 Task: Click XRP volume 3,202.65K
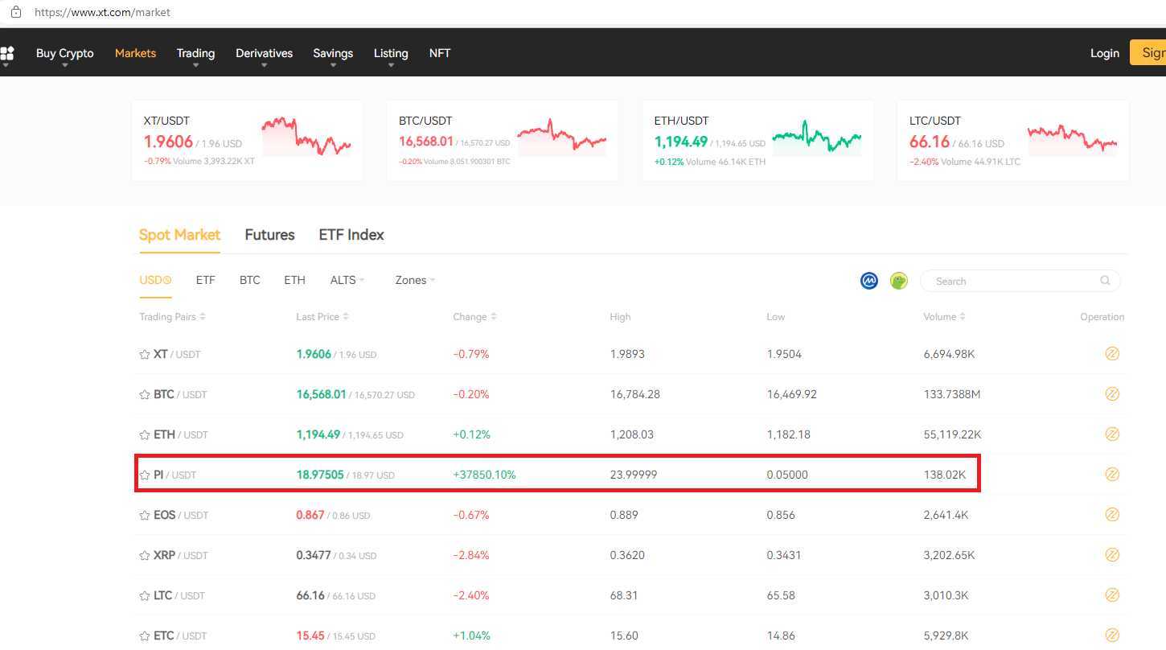tap(949, 555)
